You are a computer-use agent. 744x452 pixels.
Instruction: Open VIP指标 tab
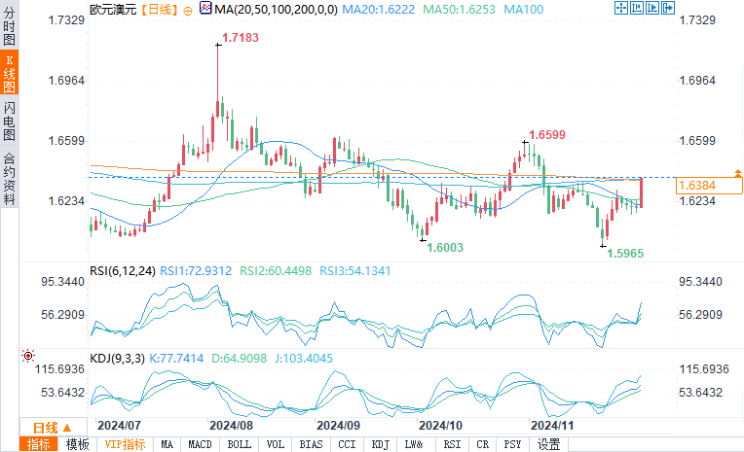[x=126, y=444]
